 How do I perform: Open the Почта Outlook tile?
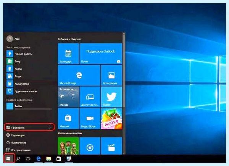pyautogui.click(x=101, y=53)
